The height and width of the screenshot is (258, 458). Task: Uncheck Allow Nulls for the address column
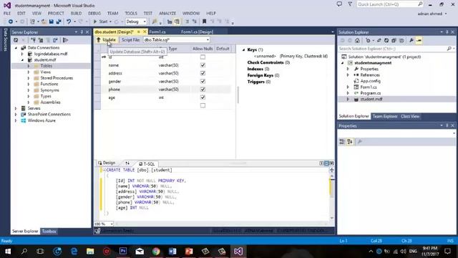click(203, 73)
